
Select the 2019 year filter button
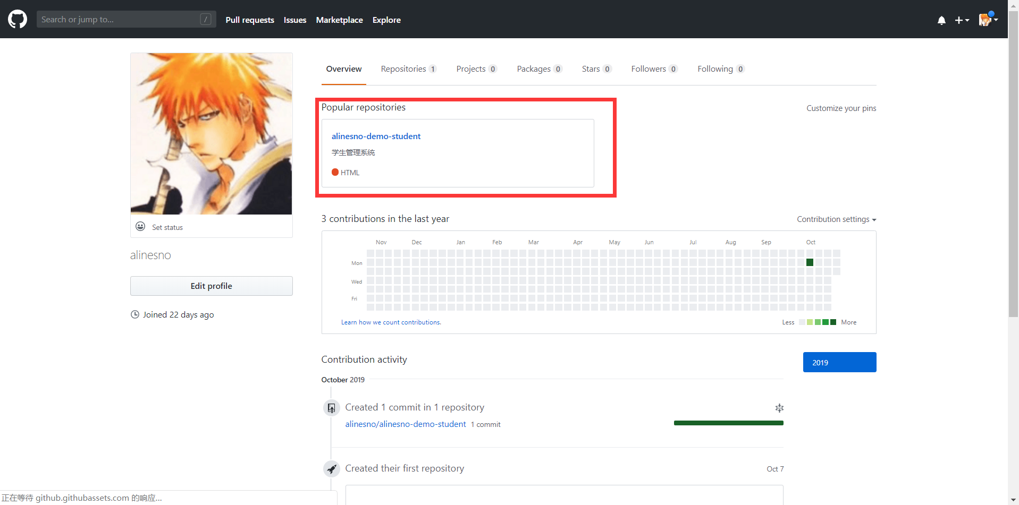pyautogui.click(x=839, y=362)
